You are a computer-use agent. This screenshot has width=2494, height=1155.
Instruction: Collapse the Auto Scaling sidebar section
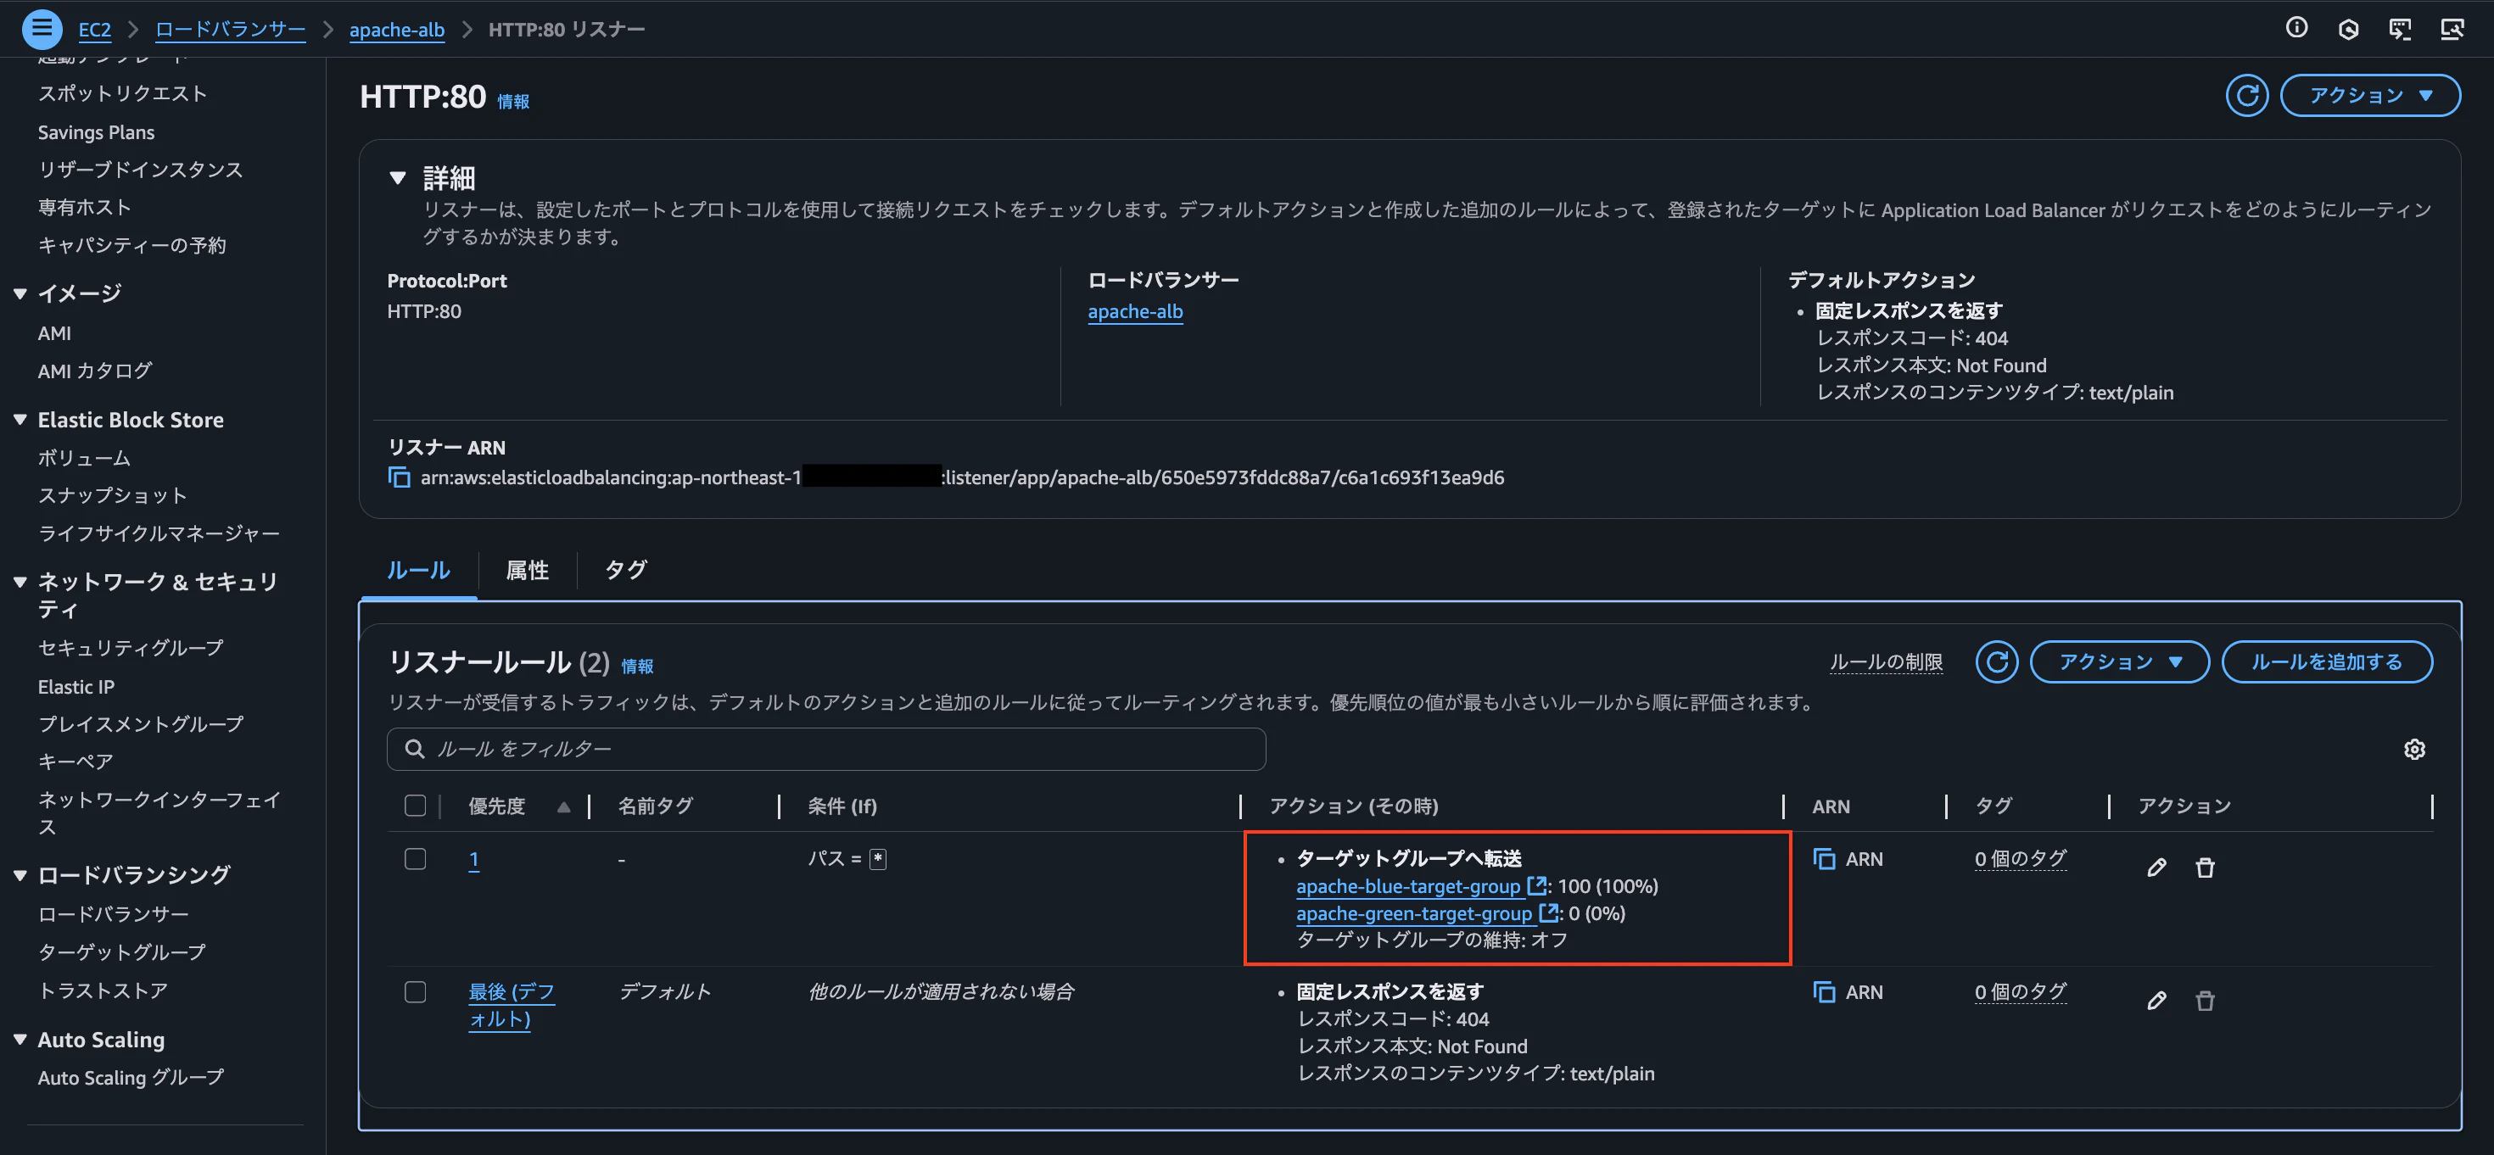20,1040
